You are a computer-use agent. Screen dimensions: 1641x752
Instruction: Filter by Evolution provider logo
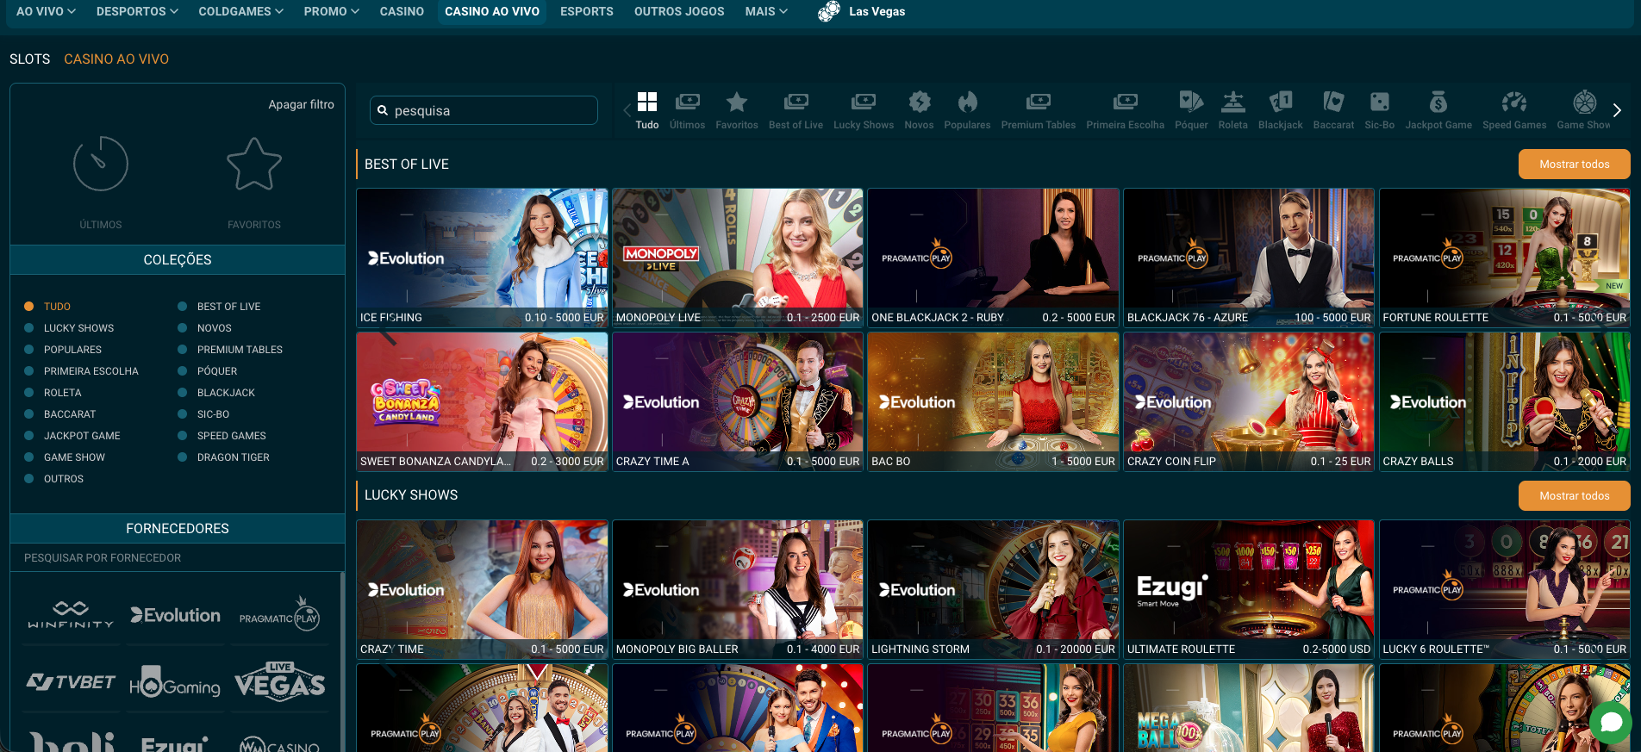[x=176, y=615]
